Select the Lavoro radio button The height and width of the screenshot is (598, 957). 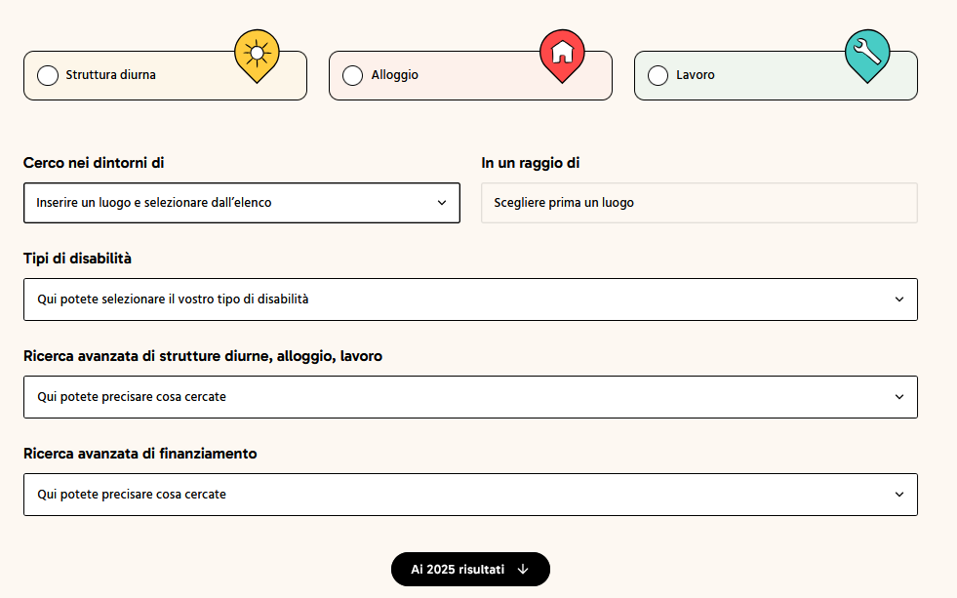[x=657, y=75]
